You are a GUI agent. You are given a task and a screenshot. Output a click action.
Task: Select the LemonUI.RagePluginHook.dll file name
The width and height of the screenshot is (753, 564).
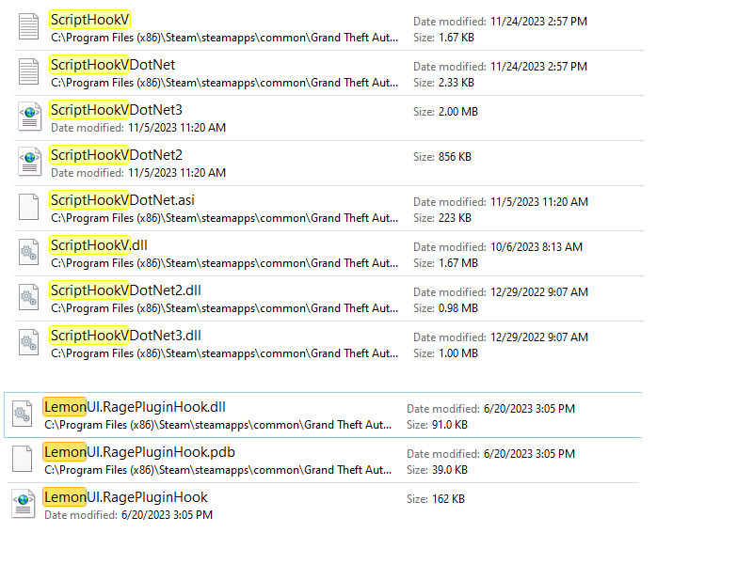(135, 407)
